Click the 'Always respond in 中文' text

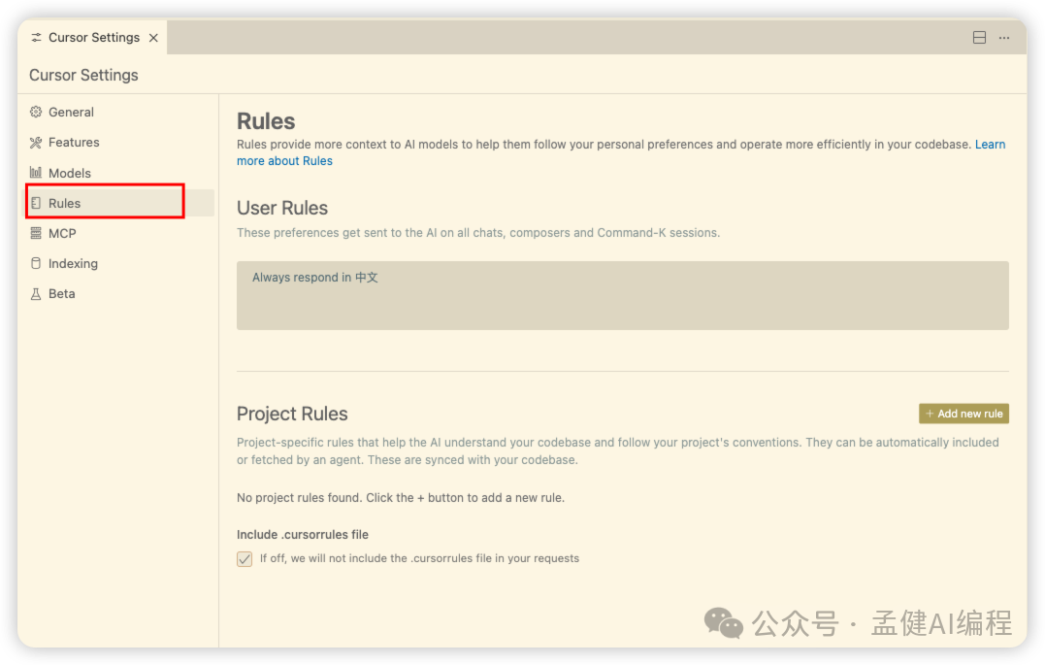[314, 278]
